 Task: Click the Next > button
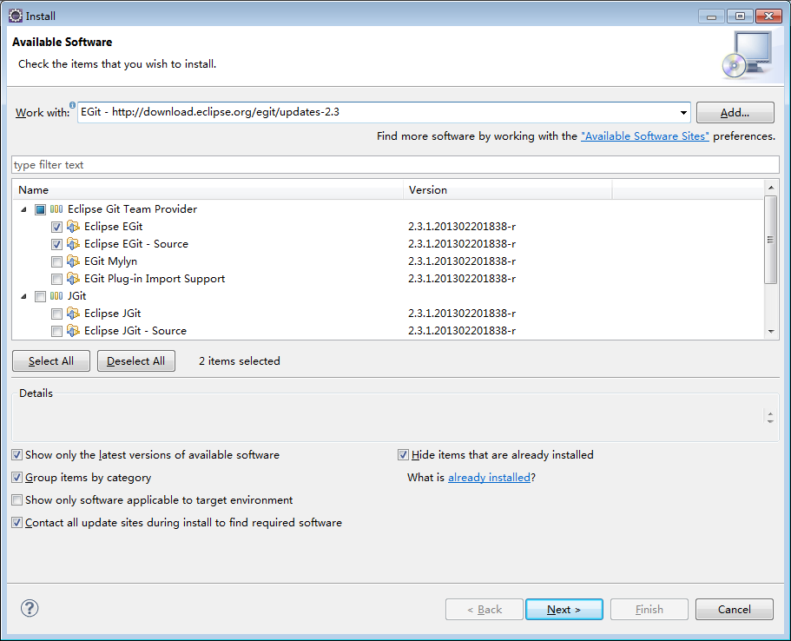click(564, 609)
